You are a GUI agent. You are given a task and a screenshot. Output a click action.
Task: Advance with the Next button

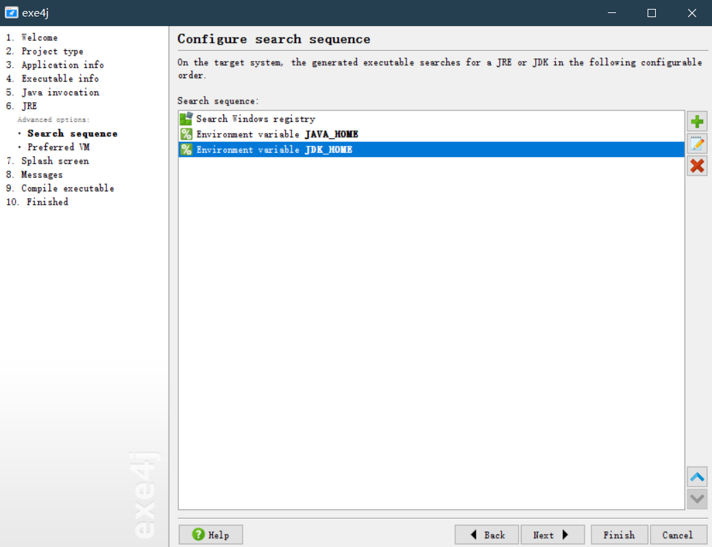[552, 535]
